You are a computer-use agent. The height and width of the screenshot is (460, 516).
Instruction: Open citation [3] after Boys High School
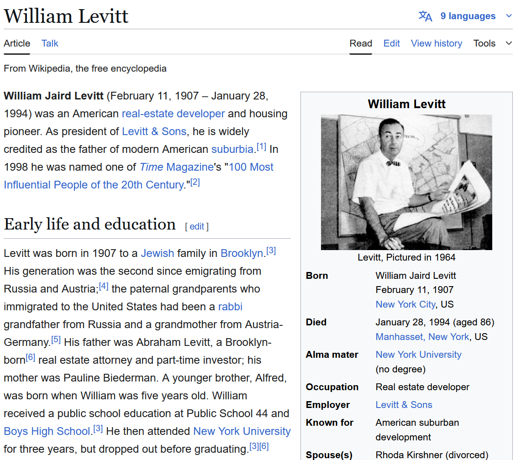point(98,429)
